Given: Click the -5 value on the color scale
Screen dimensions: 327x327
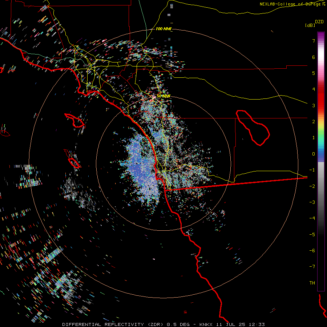Looking at the screenshot, I should pos(312,235).
